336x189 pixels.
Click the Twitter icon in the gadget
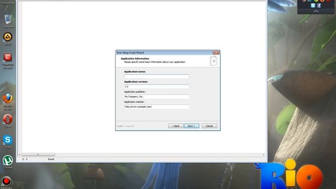click(x=313, y=6)
